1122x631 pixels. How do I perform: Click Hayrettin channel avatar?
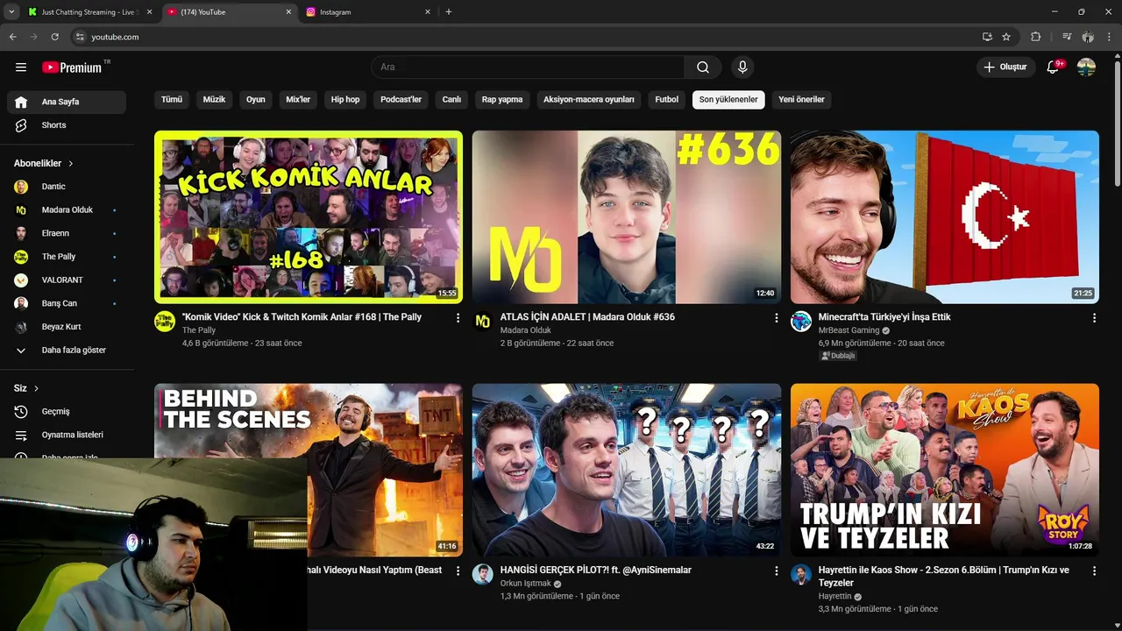(801, 574)
